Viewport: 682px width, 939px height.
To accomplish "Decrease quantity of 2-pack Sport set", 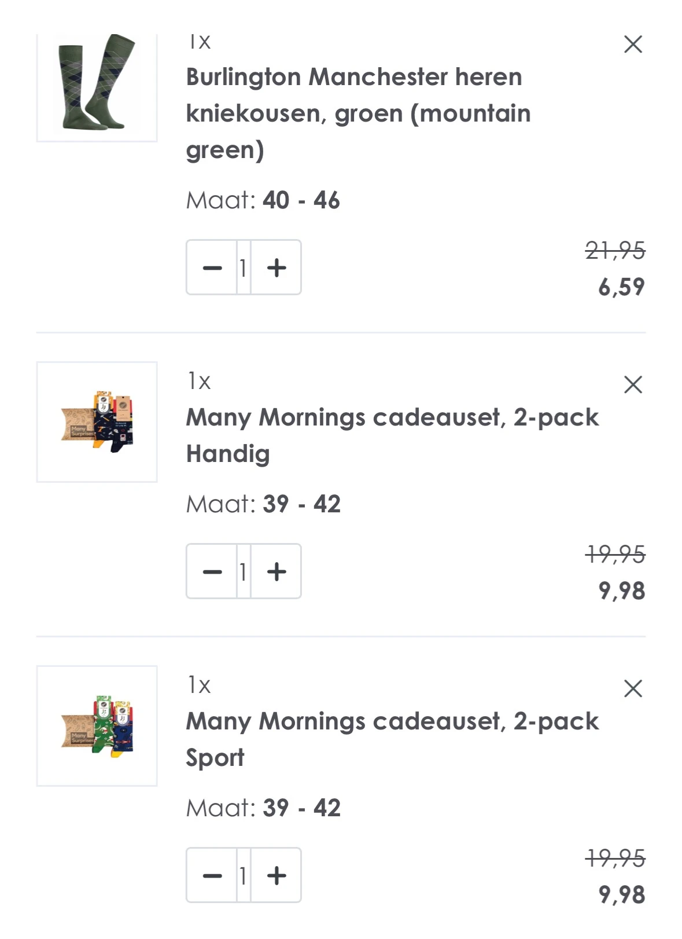I will (x=211, y=875).
